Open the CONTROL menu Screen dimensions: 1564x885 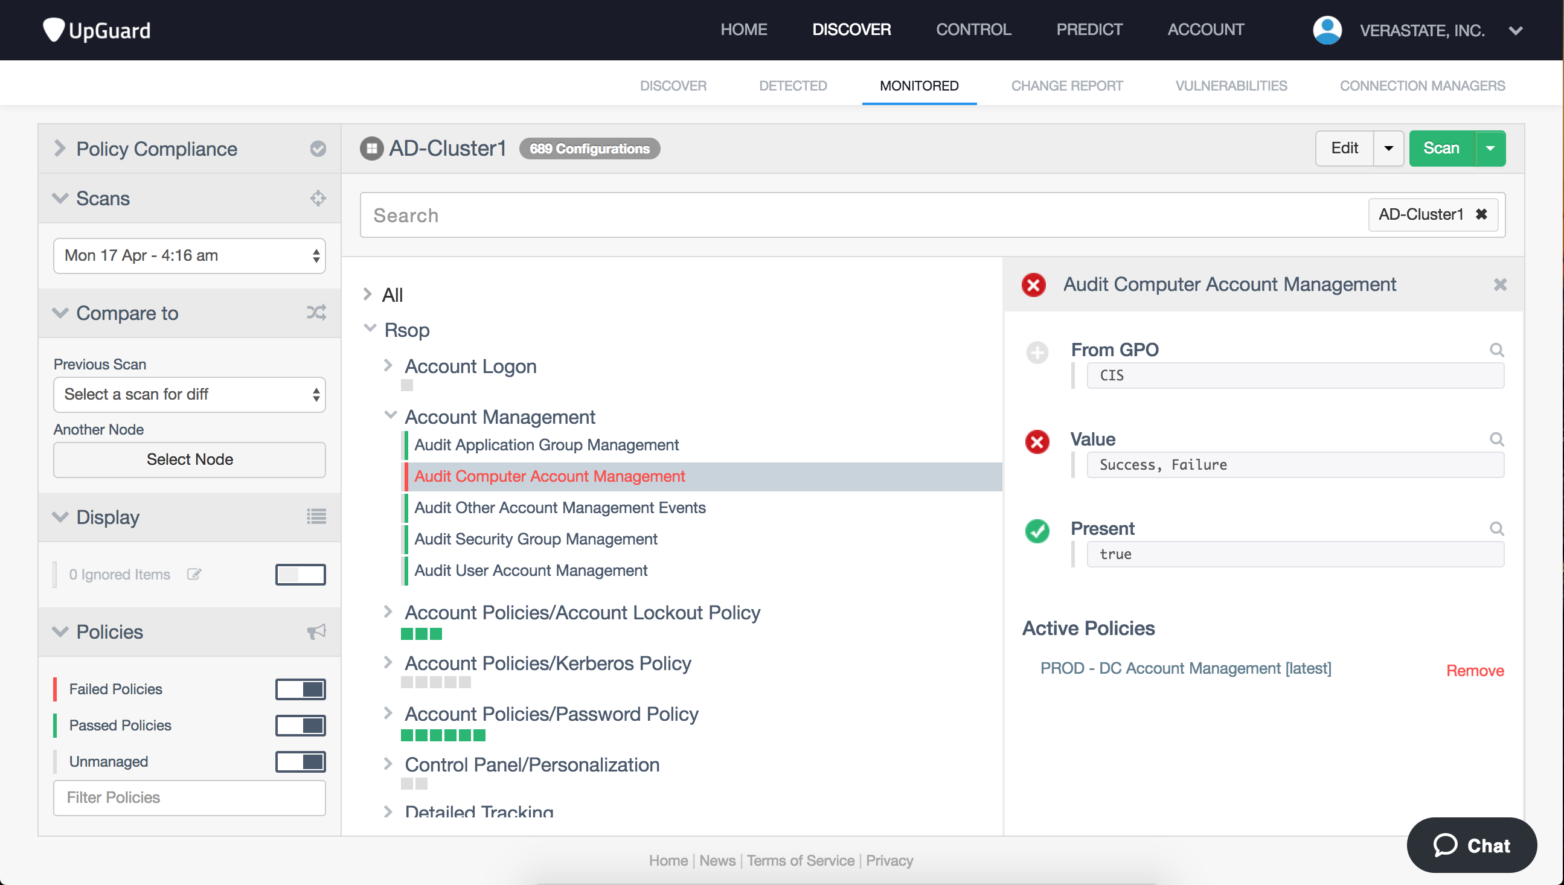tap(973, 30)
